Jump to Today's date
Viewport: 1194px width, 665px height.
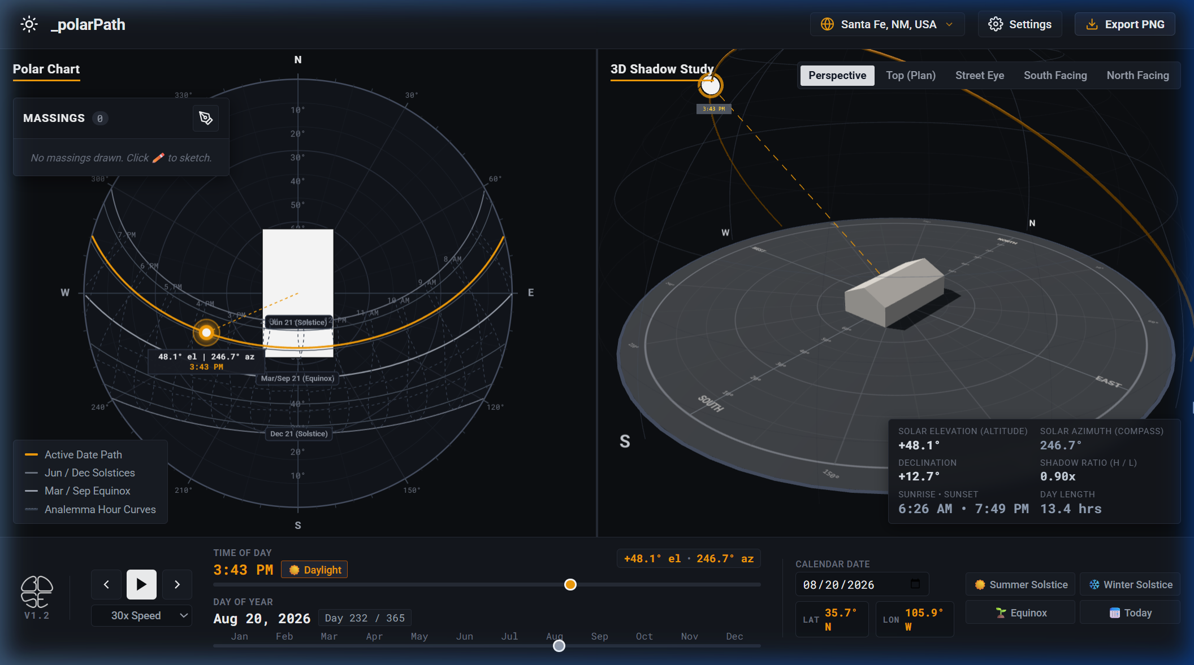1131,613
